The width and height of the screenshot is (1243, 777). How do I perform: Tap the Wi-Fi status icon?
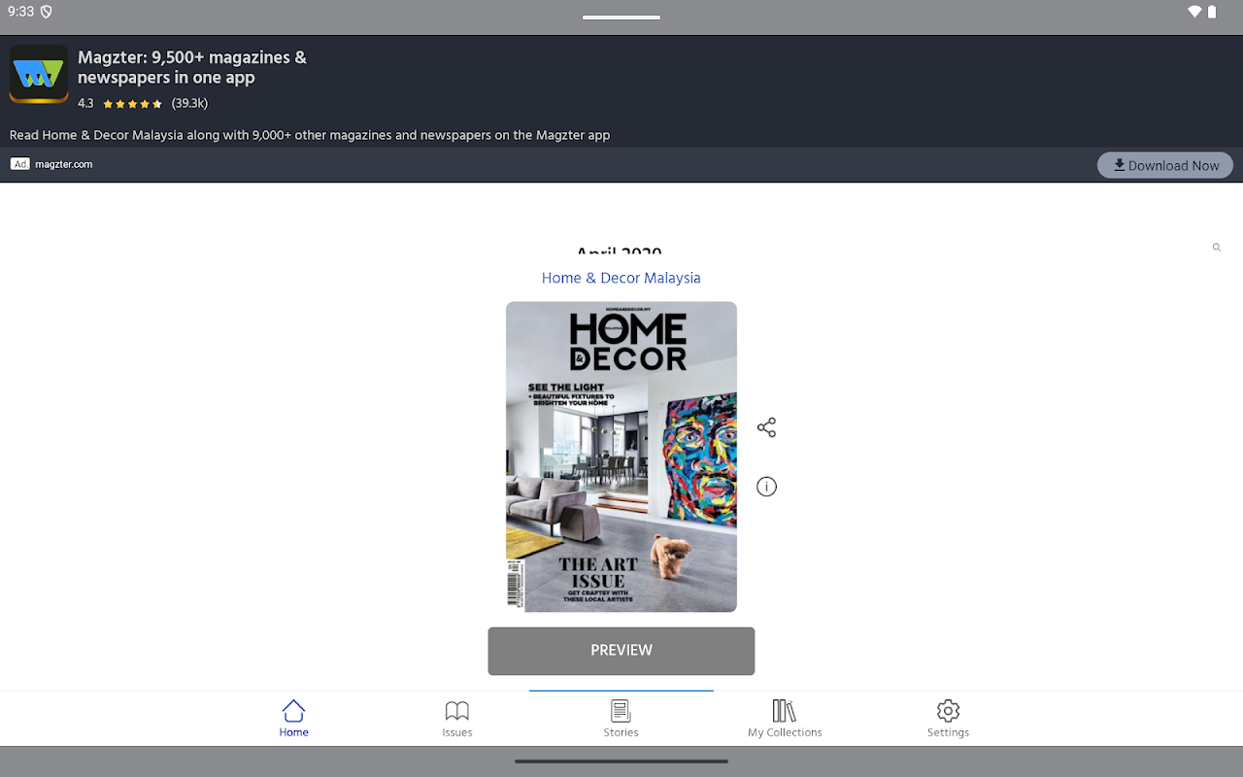click(x=1194, y=12)
